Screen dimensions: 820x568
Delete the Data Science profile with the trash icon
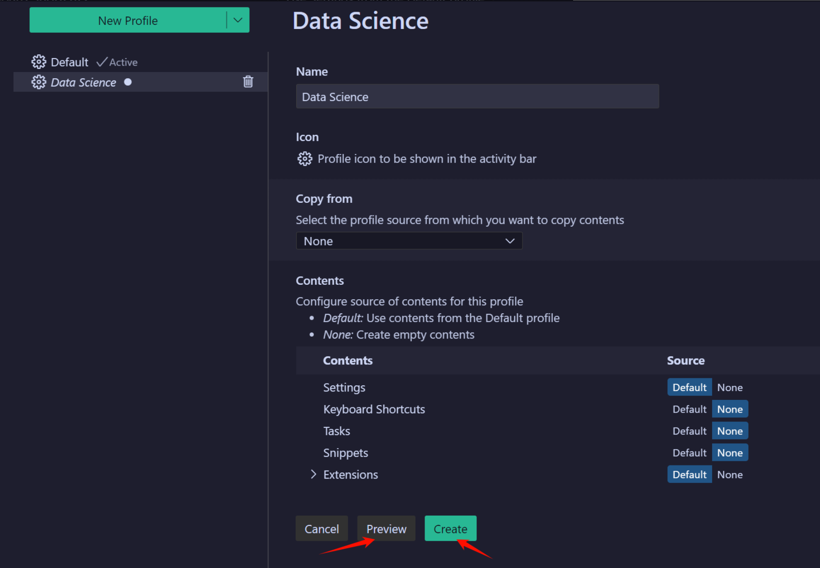pyautogui.click(x=248, y=81)
